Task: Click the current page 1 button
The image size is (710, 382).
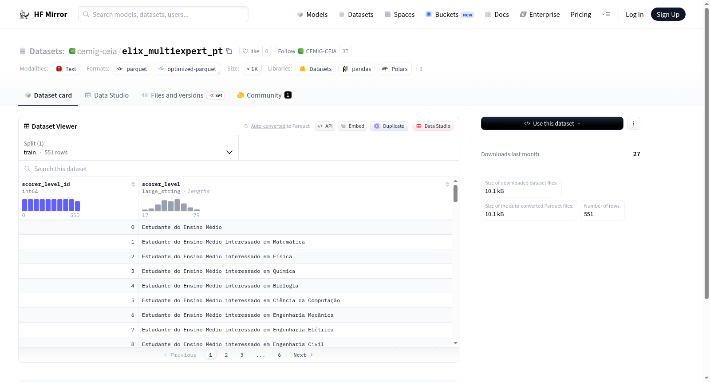Action: coord(211,355)
